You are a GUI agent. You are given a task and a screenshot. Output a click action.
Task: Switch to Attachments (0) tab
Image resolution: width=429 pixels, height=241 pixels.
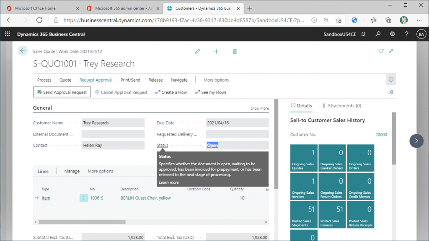coord(341,106)
